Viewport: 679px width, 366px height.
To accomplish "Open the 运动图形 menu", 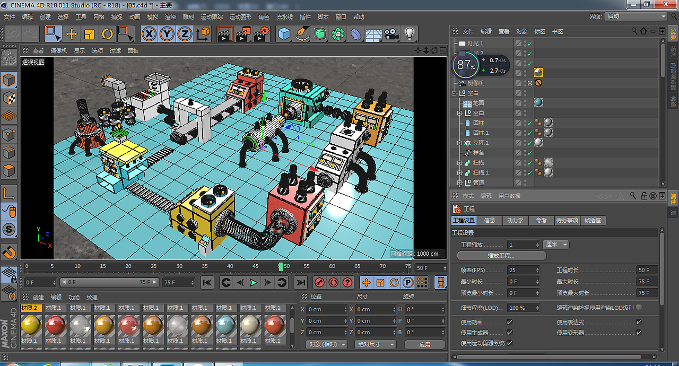I will (240, 17).
